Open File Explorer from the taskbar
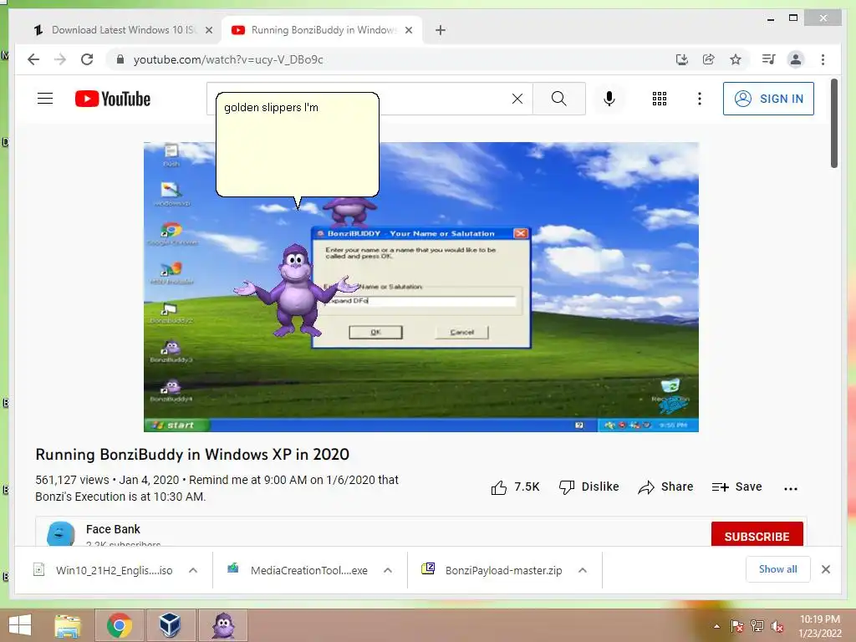This screenshot has width=856, height=642. [x=68, y=625]
